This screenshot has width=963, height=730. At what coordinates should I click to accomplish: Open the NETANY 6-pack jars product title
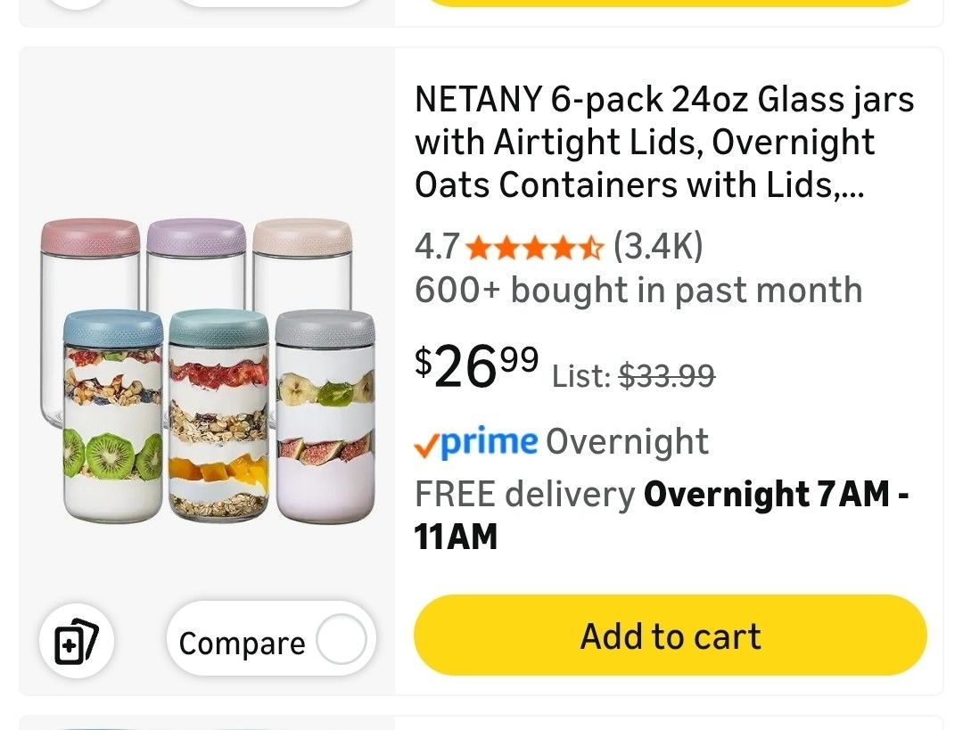[x=664, y=143]
